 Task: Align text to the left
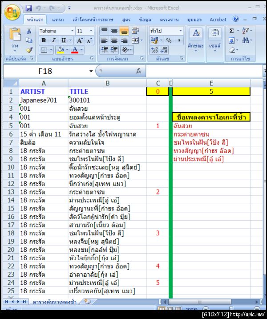click(x=104, y=40)
